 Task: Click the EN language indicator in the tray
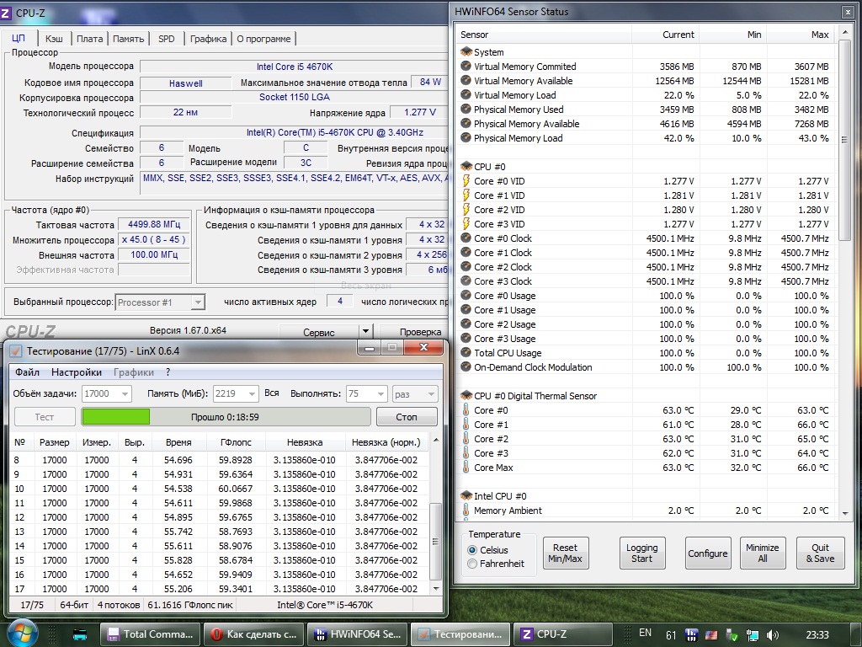click(645, 633)
